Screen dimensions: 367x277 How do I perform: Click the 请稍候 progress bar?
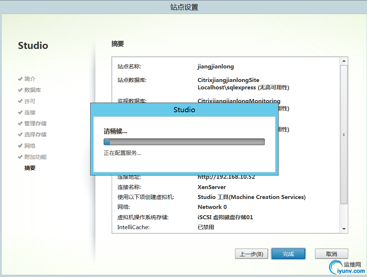click(184, 142)
